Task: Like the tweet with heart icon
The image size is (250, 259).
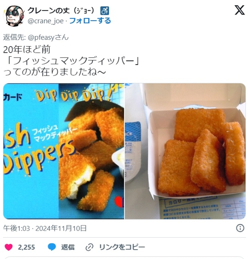Action: click(9, 247)
